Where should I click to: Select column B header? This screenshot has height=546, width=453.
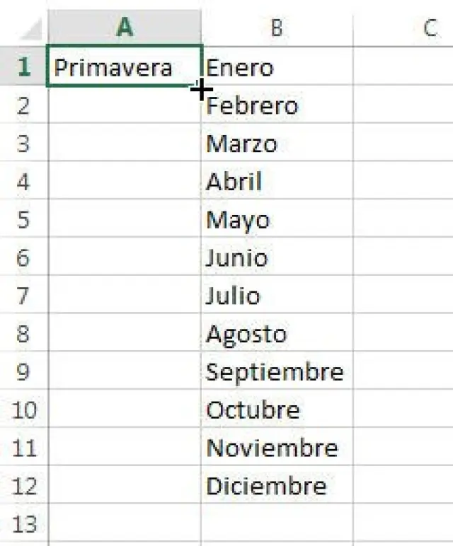(276, 28)
